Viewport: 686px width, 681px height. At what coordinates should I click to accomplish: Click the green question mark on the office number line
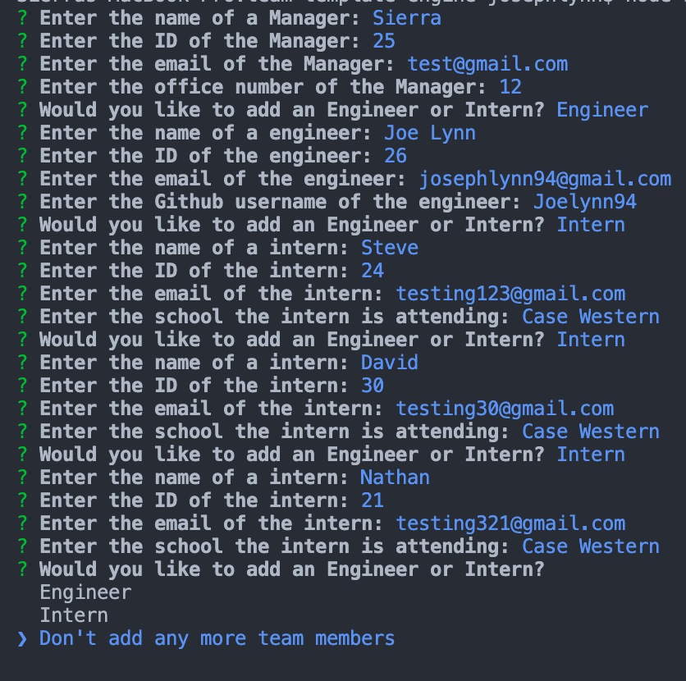pyautogui.click(x=22, y=87)
